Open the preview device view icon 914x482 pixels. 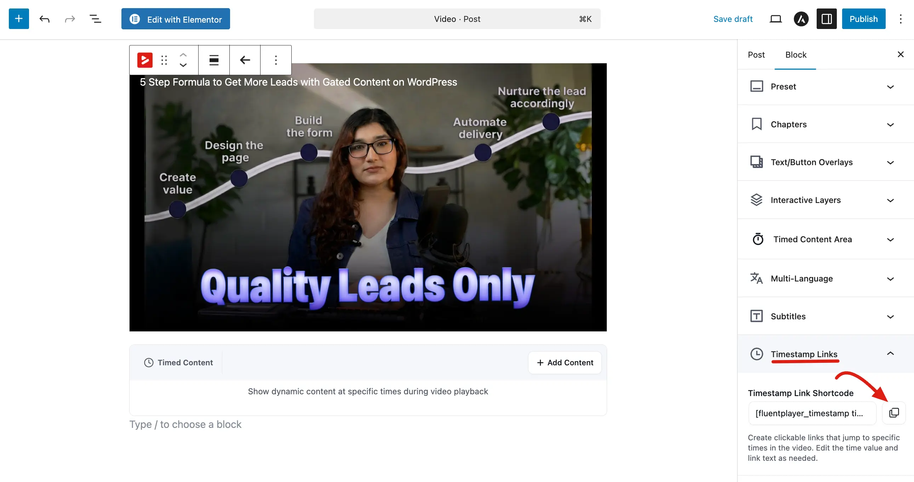tap(776, 19)
